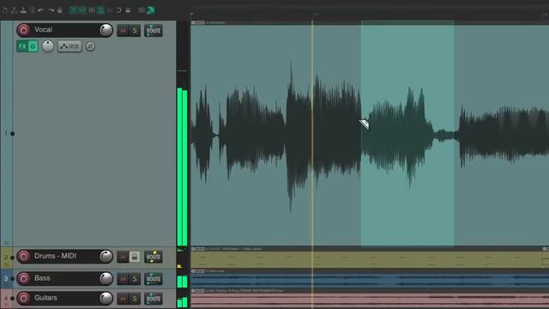This screenshot has height=309, width=549.
Task: Click the lock icon on Drums - MIDI track
Action: [135, 257]
